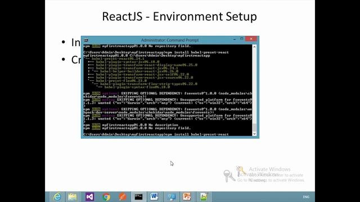
Task: Open the ENG language indicator
Action: tap(306, 197)
